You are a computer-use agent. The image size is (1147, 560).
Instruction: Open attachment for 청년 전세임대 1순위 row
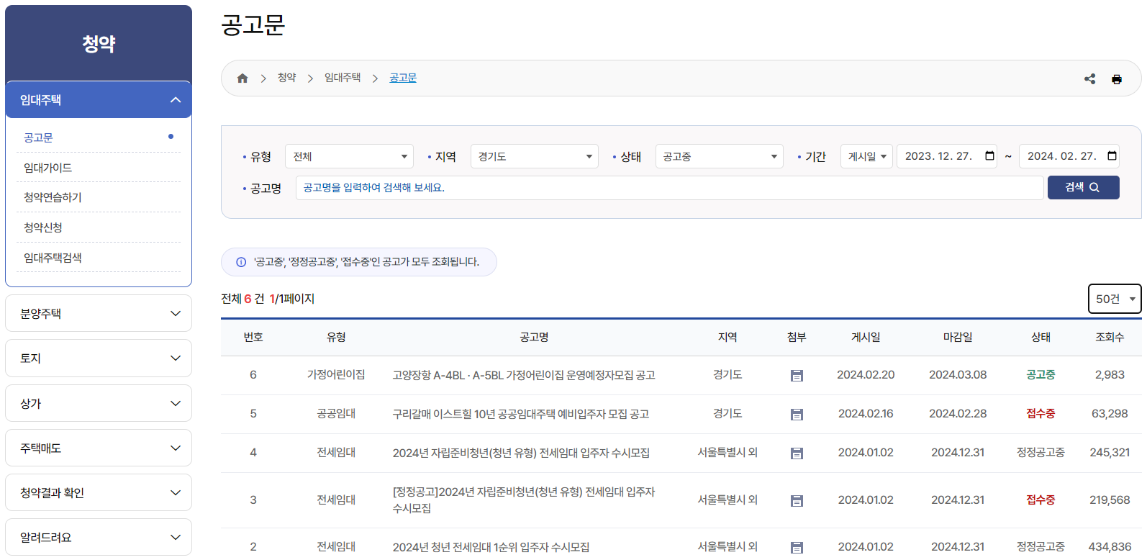797,548
